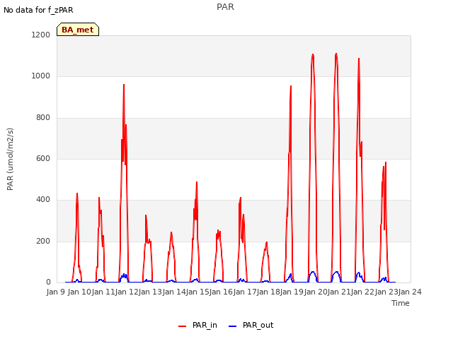Click the y-axis tick label 200
Screen dimensions: 453x339
(x=43, y=242)
